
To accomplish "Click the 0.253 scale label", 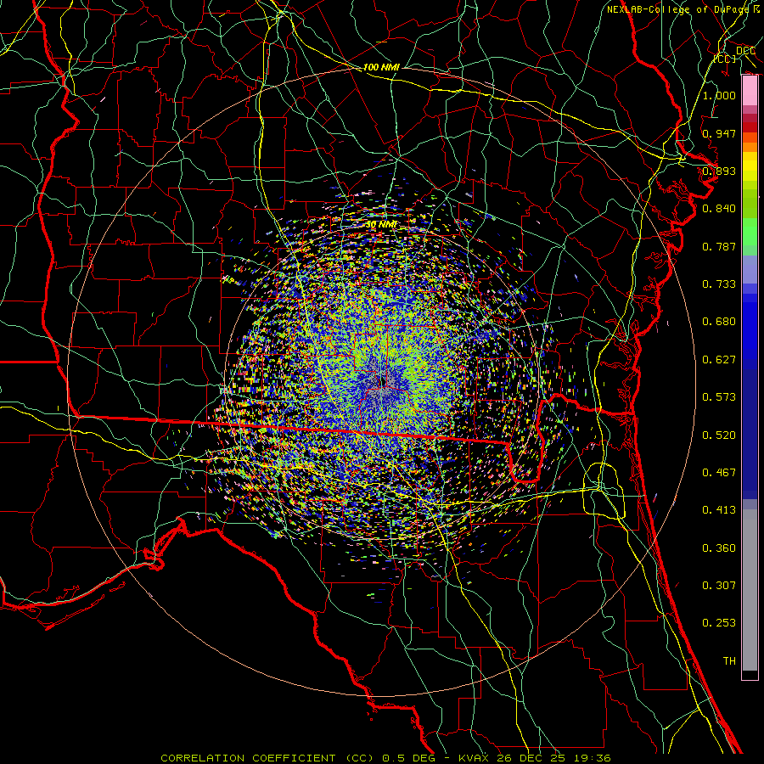I will click(x=719, y=623).
